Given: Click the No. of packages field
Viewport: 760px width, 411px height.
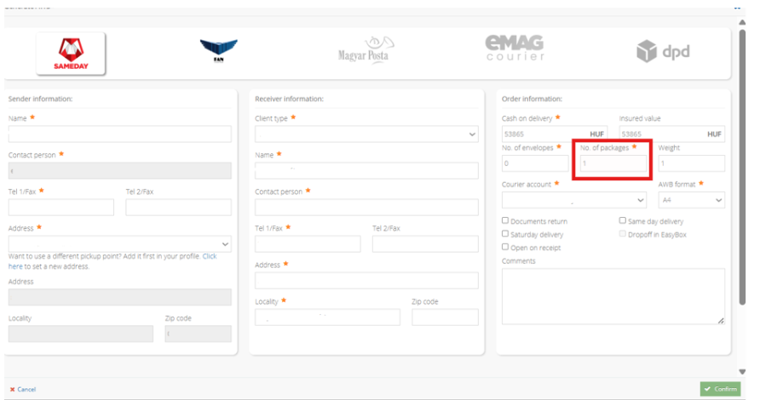Looking at the screenshot, I should [613, 163].
